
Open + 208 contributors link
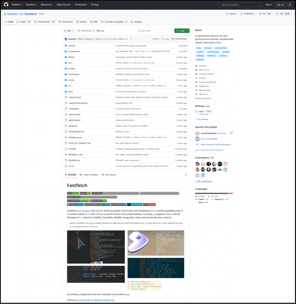(x=203, y=181)
